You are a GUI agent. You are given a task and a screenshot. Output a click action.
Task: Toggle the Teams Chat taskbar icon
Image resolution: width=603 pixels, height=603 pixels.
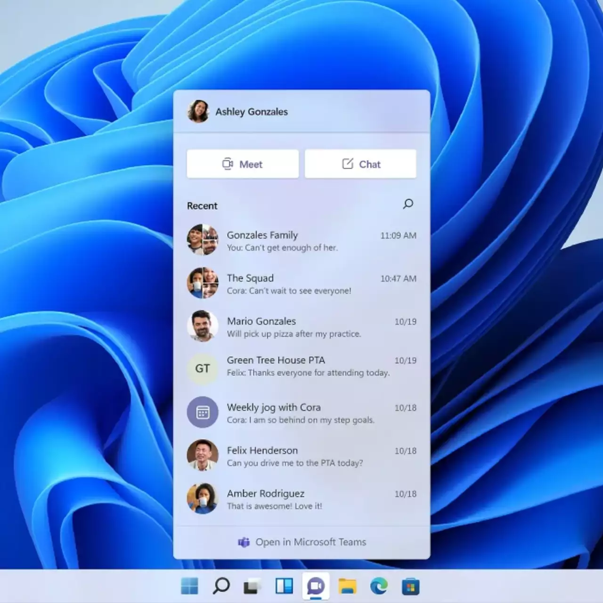(x=316, y=586)
